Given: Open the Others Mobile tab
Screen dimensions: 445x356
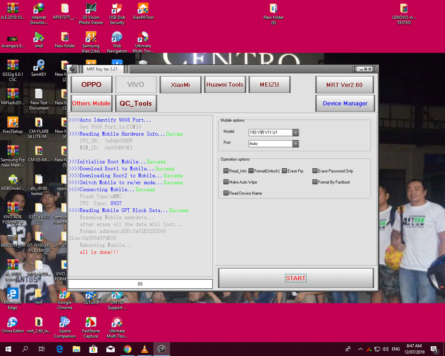Looking at the screenshot, I should coord(91,103).
